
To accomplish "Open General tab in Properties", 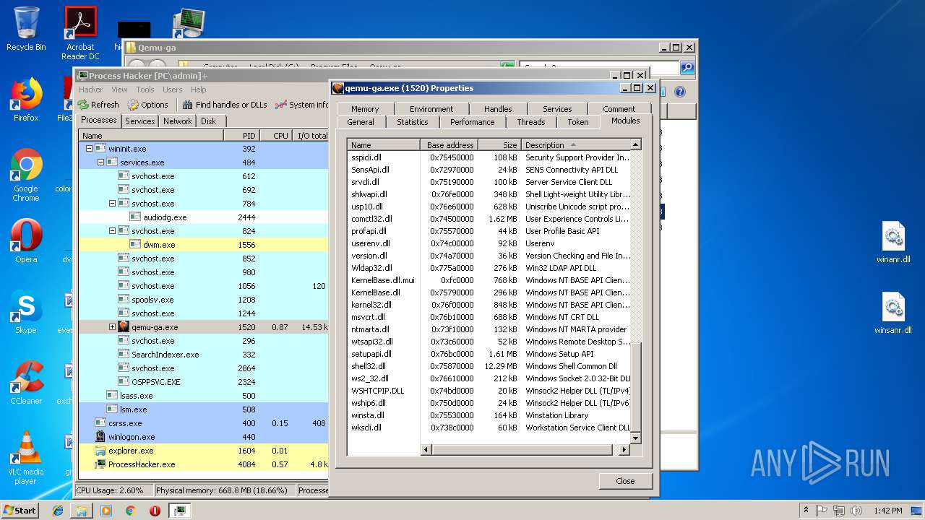I will [x=361, y=122].
